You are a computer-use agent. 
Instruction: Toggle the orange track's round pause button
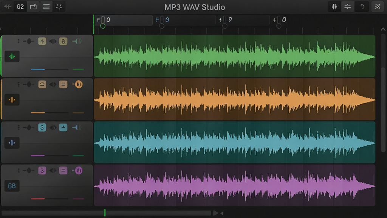[79, 84]
